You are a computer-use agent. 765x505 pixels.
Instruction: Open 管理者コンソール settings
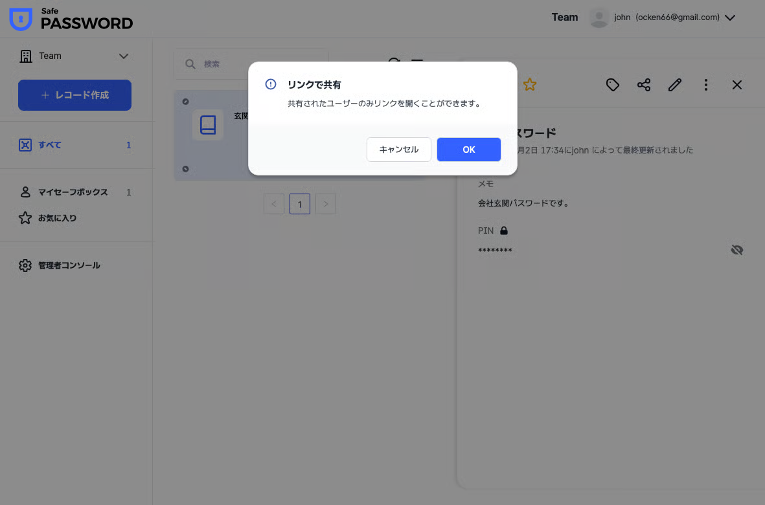click(69, 265)
